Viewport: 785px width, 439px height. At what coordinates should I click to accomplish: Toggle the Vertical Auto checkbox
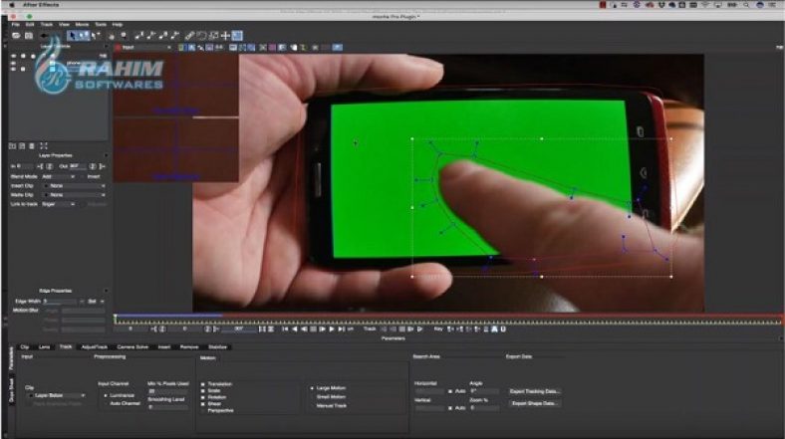click(x=449, y=408)
